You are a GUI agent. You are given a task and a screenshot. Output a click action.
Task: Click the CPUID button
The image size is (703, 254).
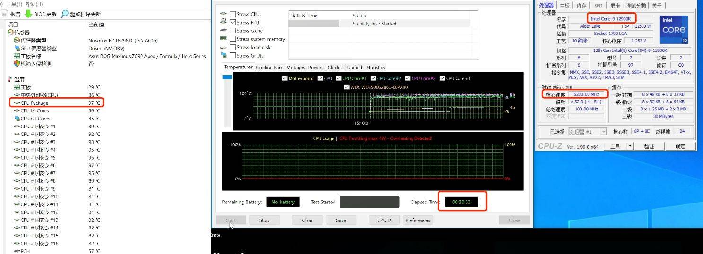(x=384, y=220)
